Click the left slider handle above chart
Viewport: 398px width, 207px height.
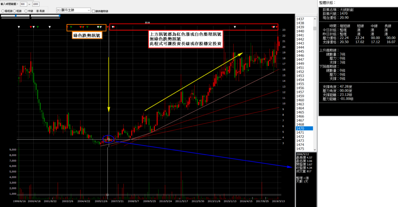pos(16,16)
